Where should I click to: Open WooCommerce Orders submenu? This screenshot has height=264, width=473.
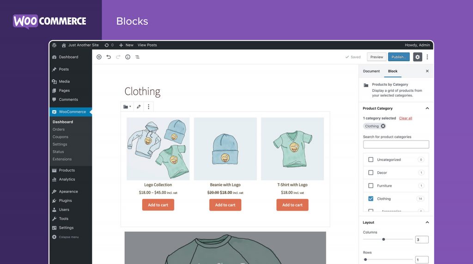(59, 129)
